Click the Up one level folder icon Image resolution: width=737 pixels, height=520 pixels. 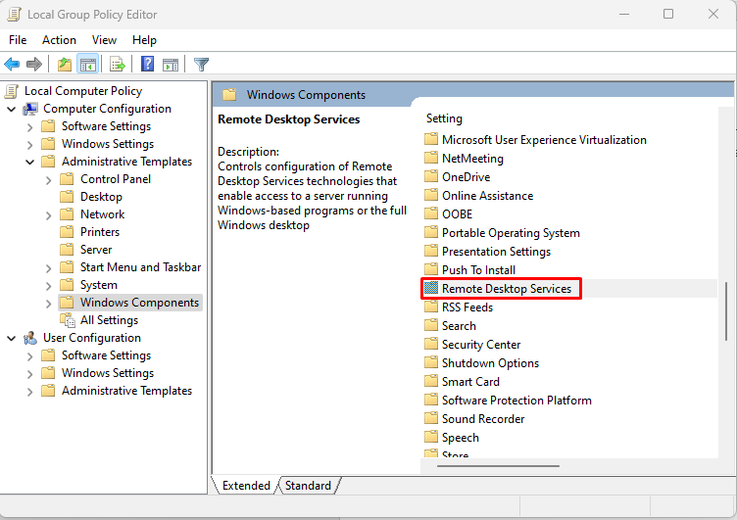click(65, 64)
